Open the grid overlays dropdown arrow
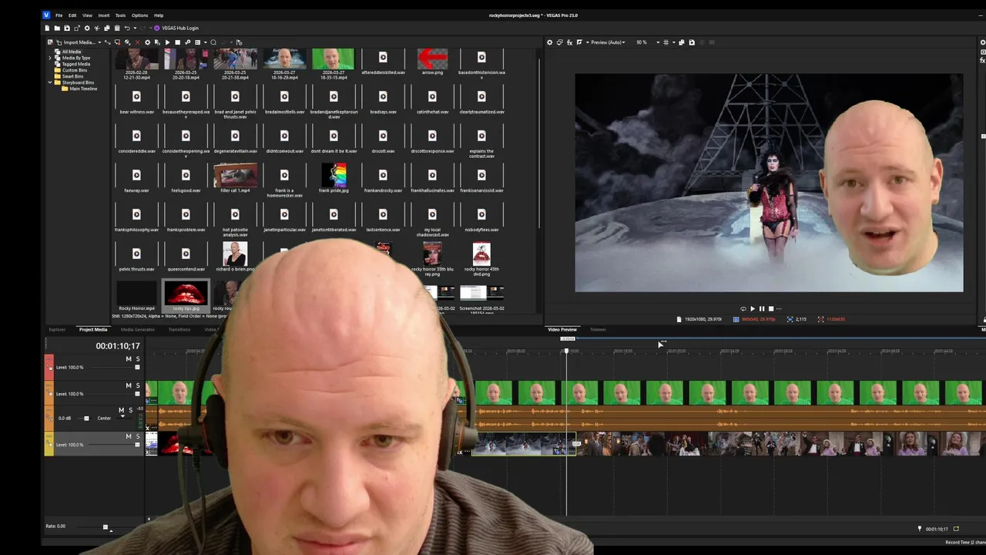The height and width of the screenshot is (555, 986). point(674,42)
